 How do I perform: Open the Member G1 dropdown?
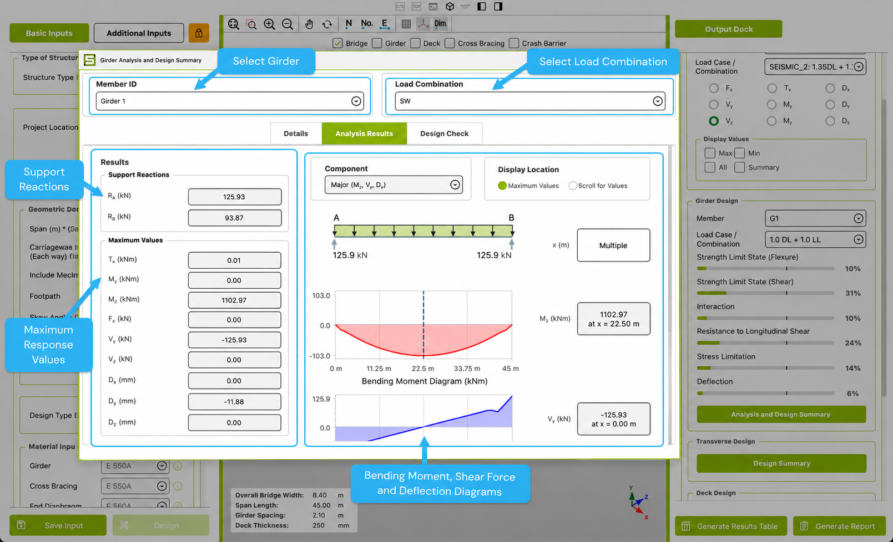[815, 218]
